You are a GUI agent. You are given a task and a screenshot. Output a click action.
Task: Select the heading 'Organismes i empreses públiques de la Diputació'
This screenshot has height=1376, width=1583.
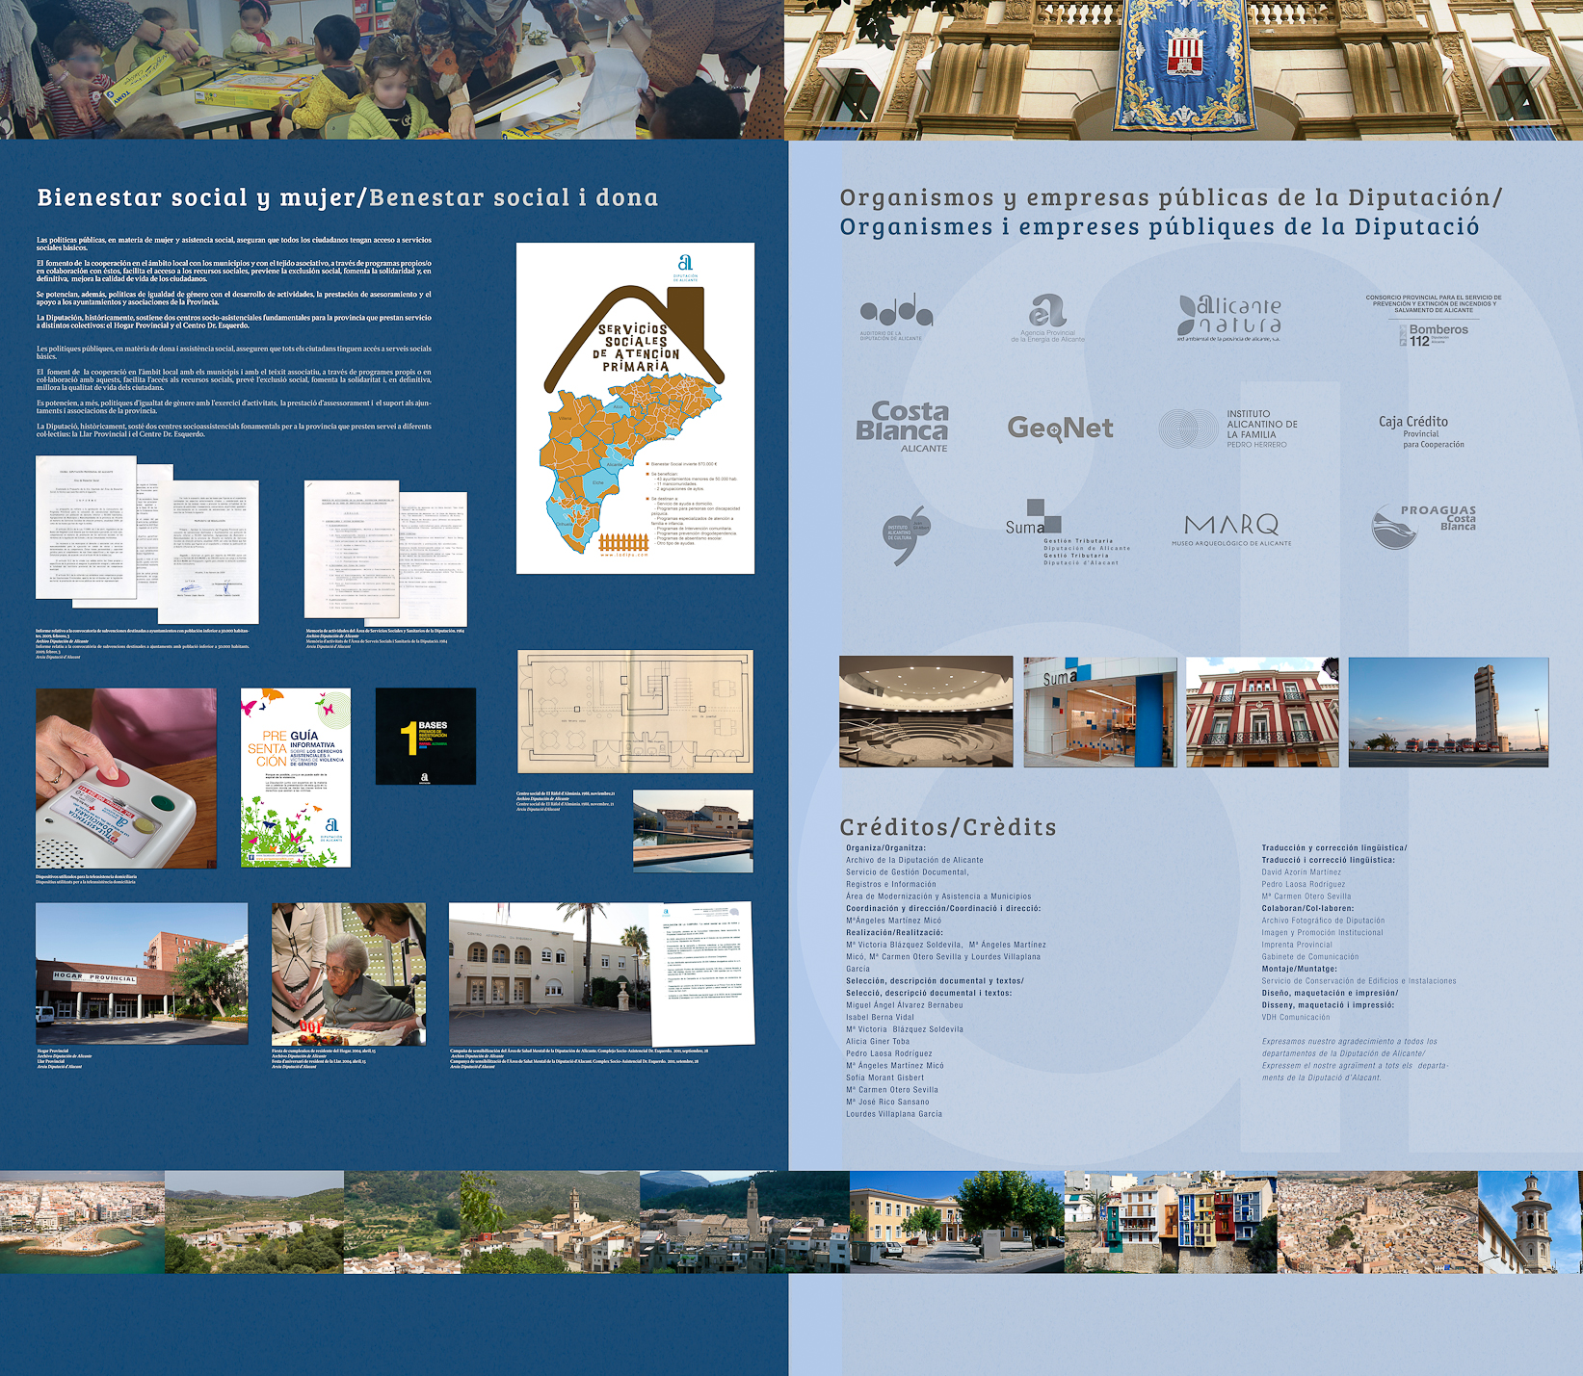[x=1159, y=227]
